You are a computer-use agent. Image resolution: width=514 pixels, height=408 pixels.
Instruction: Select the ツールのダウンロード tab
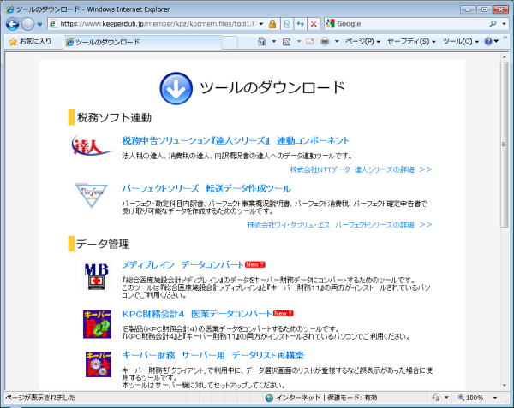(141, 42)
